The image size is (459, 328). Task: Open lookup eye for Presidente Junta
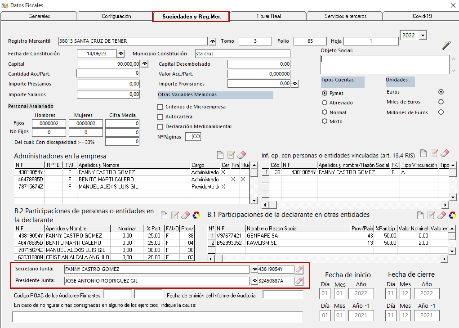tap(254, 281)
